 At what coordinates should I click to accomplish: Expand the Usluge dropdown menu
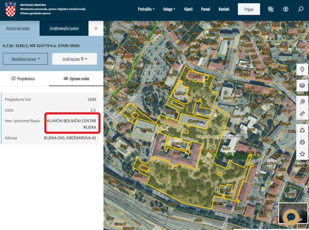(x=169, y=9)
